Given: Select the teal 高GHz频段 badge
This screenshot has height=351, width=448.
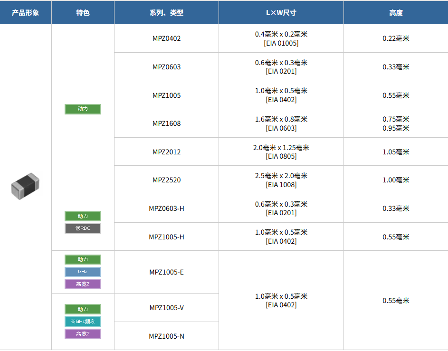Looking at the screenshot, I should 83,322.
